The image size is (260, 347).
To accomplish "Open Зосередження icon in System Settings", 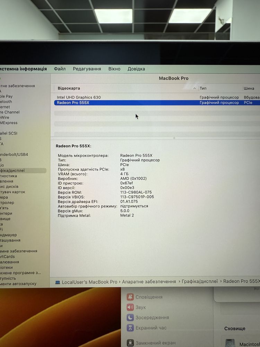I will 130,318.
